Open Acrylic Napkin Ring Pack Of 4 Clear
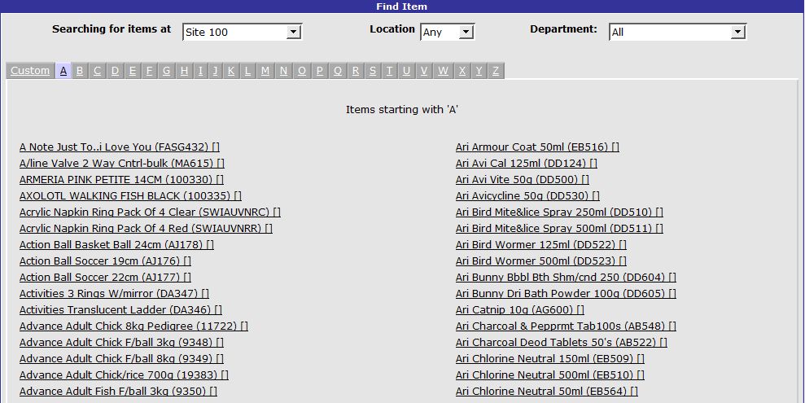This screenshot has height=403, width=805. (x=150, y=212)
